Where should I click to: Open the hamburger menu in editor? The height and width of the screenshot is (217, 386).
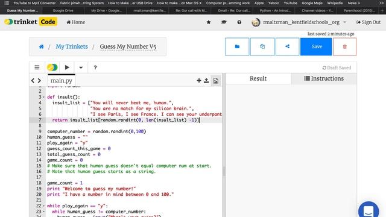point(37,68)
